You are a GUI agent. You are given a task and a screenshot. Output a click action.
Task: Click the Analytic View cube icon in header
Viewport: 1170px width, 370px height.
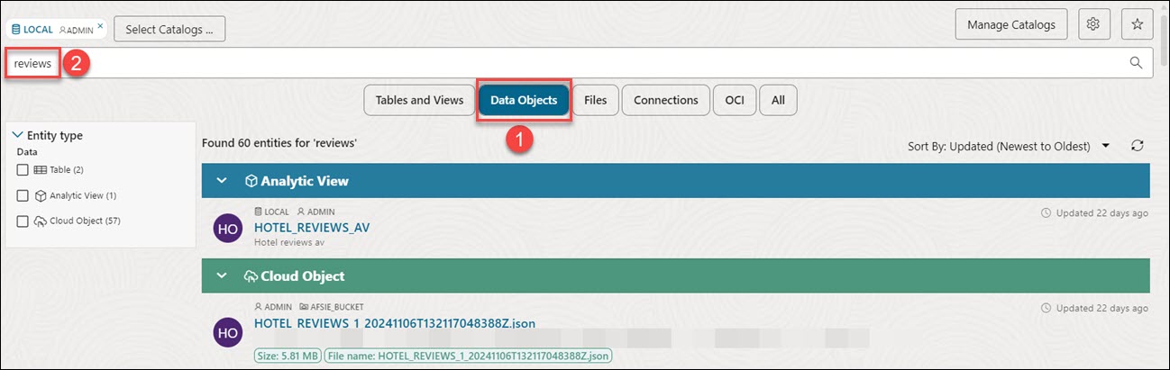coord(252,181)
